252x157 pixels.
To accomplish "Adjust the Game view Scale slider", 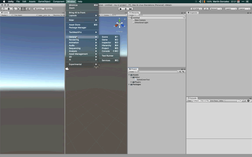I will (45, 15).
